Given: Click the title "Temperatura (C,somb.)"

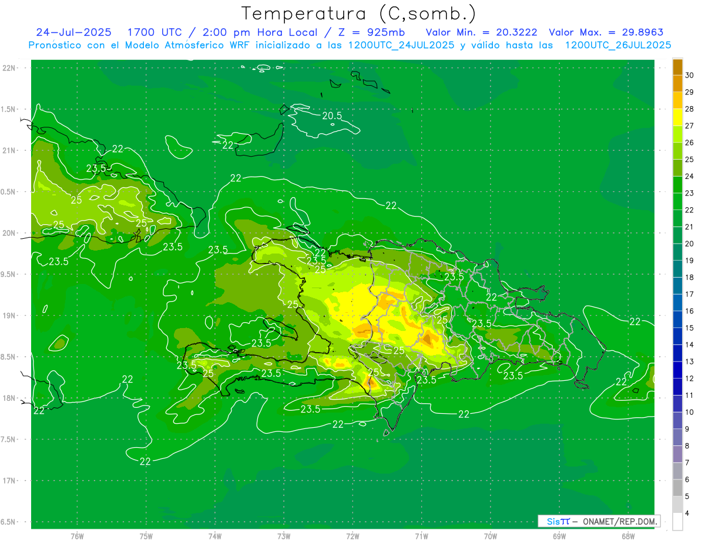Looking at the screenshot, I should (360, 13).
